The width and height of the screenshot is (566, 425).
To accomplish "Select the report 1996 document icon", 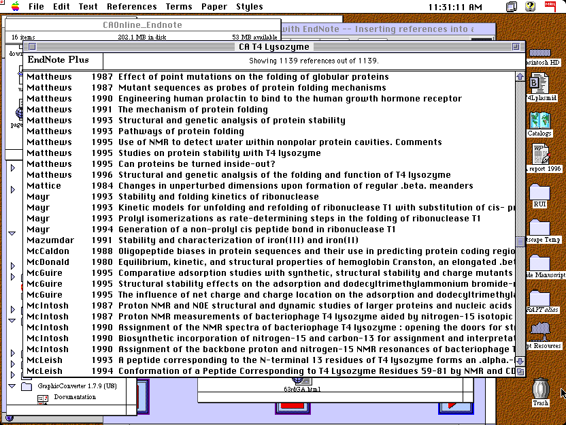I will click(x=541, y=154).
